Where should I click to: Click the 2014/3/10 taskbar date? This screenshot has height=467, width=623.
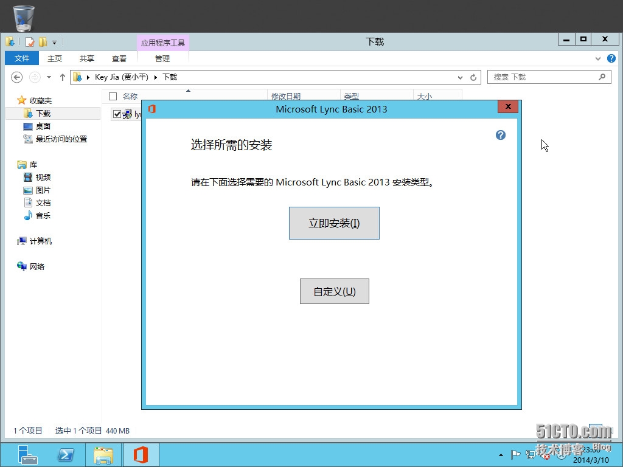click(591, 460)
